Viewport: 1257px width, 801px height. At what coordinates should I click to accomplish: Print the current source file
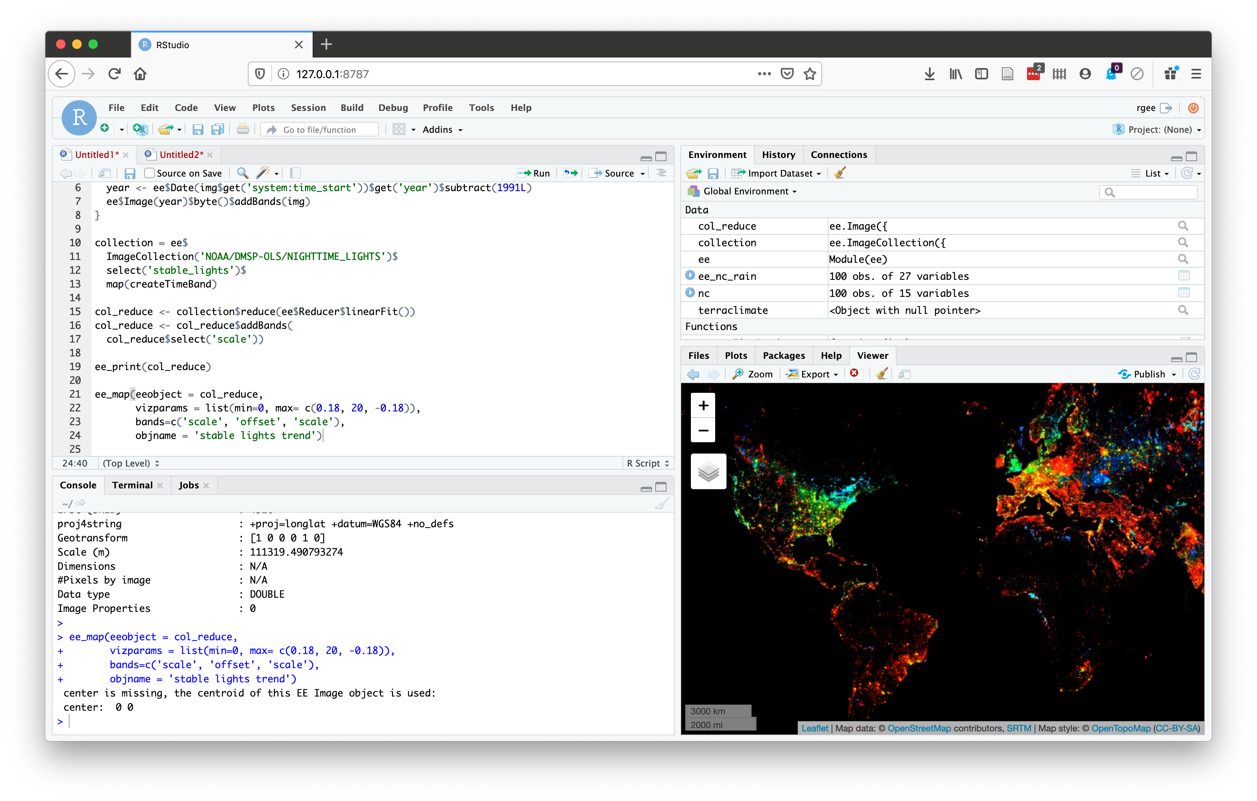pos(243,129)
